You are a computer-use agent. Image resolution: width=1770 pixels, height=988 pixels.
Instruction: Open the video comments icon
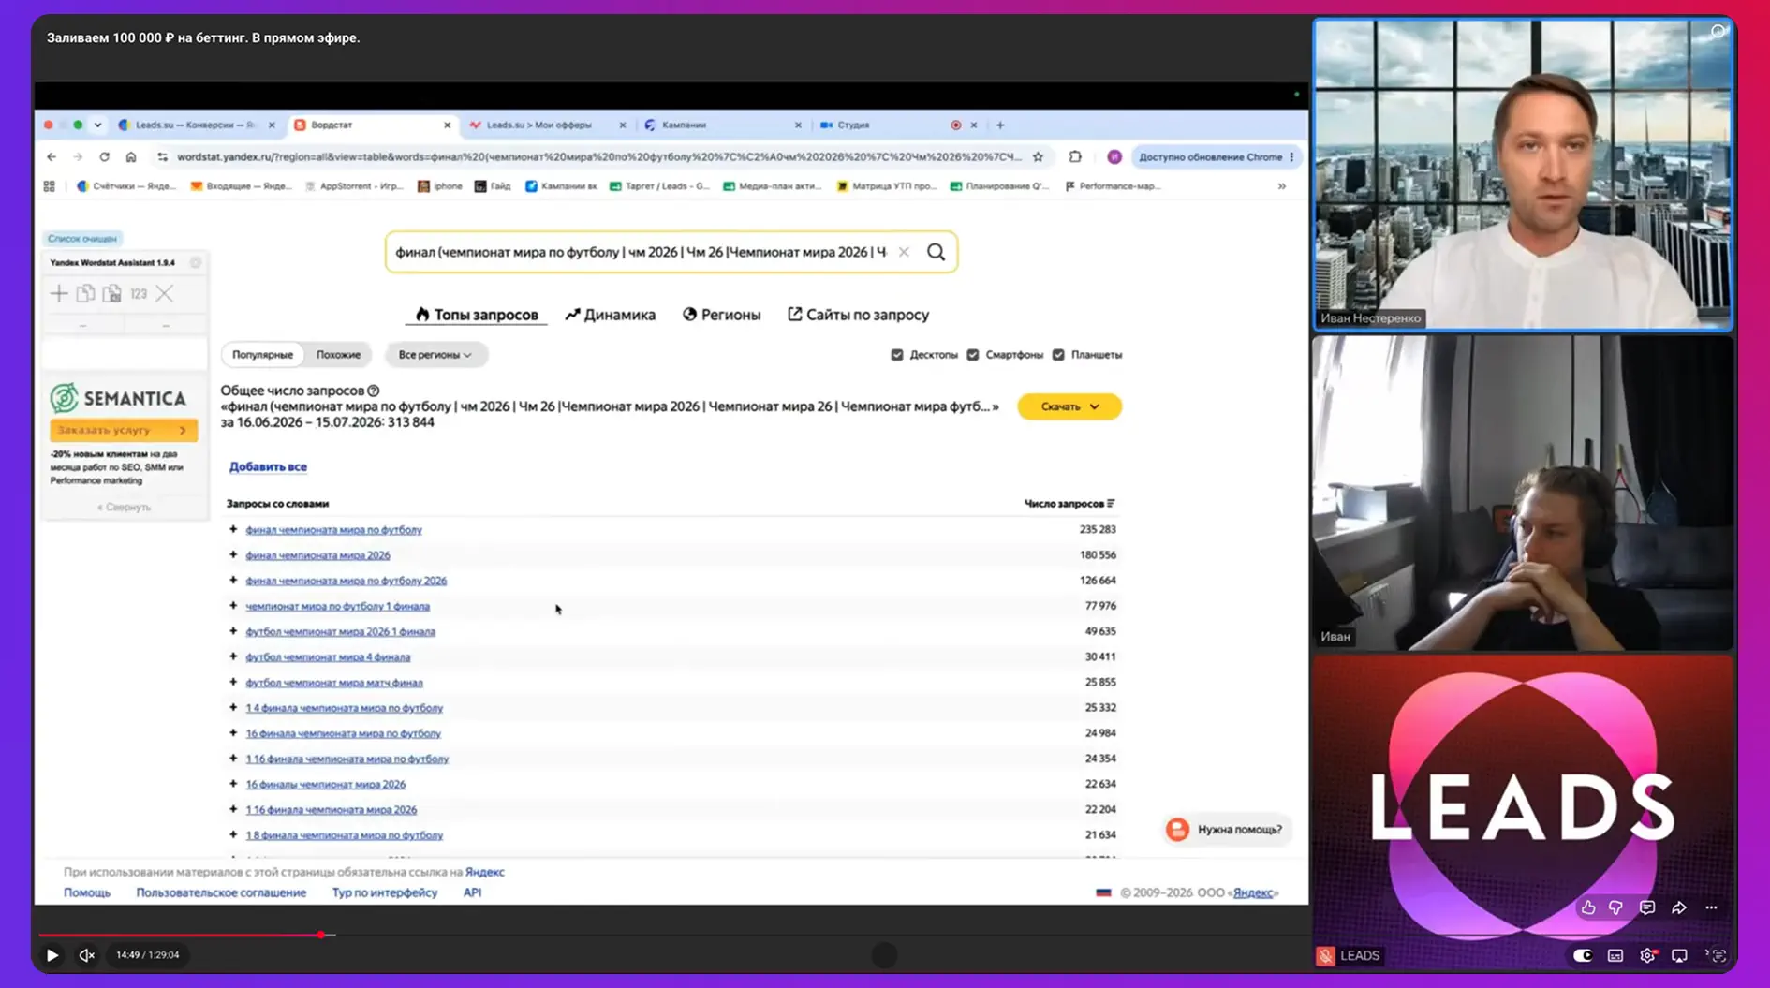(x=1647, y=907)
